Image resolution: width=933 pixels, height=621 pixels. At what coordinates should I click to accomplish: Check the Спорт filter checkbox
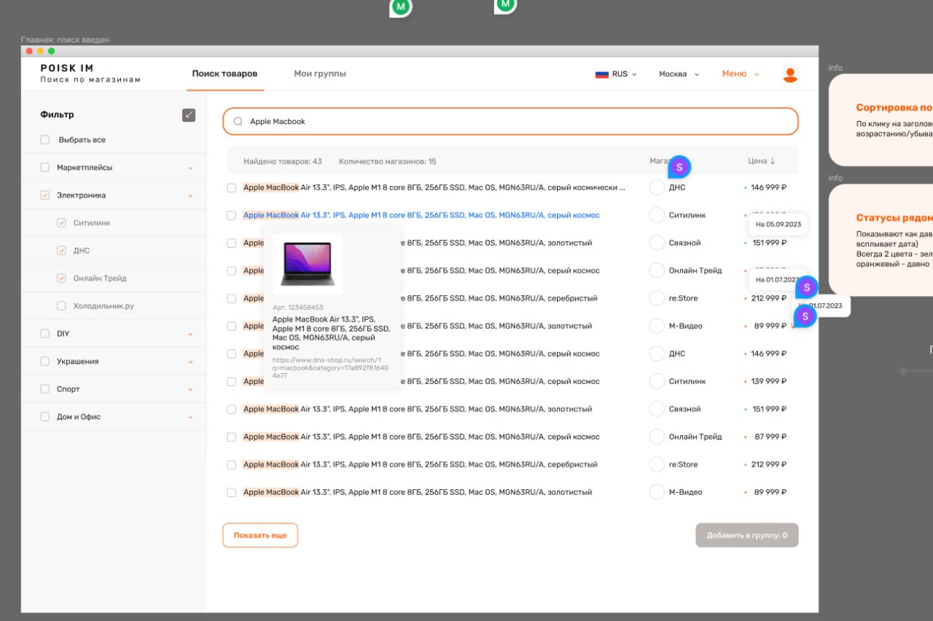click(44, 389)
